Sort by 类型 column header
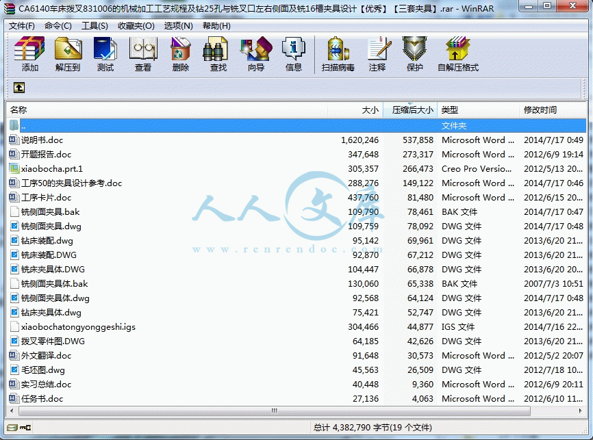593x440 pixels. tap(478, 110)
